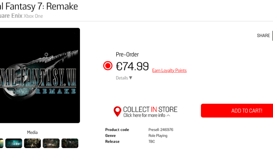Click the €74.99 price

click(x=132, y=66)
